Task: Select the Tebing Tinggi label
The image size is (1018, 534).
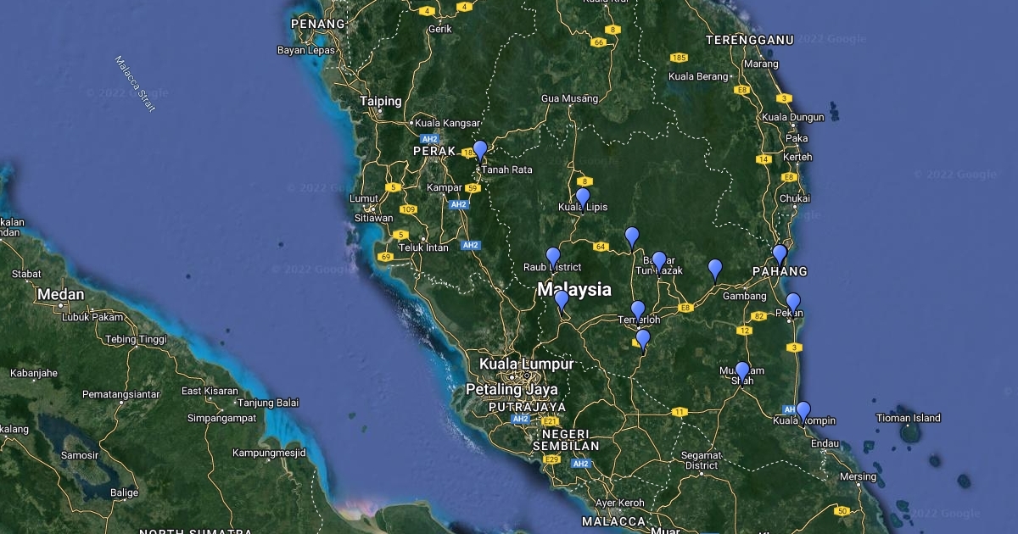Action: tap(136, 339)
